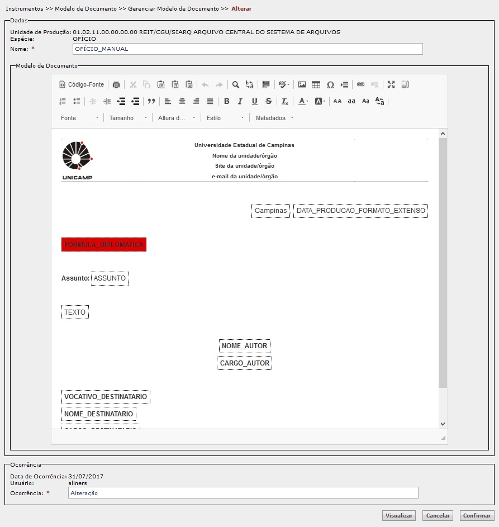The width and height of the screenshot is (499, 527).
Task: Click the select all icon
Action: point(266,85)
